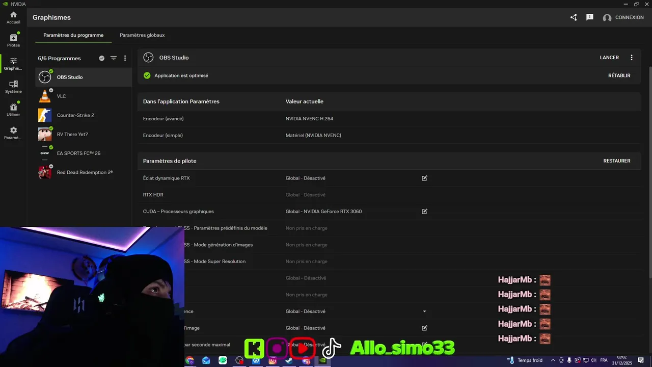Click the optimization checkmark filter icon
Image resolution: width=652 pixels, height=367 pixels.
click(102, 58)
